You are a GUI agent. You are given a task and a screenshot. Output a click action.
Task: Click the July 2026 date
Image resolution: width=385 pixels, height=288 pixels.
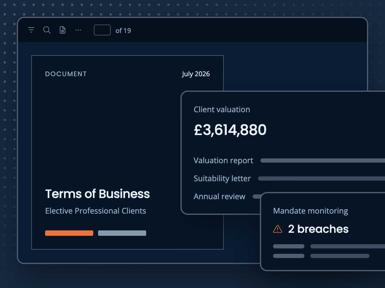tap(196, 74)
